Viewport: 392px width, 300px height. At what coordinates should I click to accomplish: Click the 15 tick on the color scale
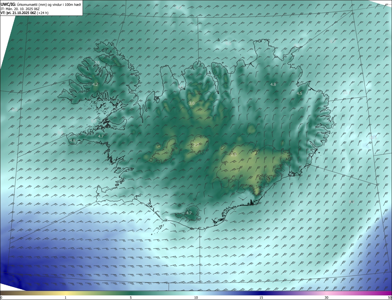pos(261,298)
